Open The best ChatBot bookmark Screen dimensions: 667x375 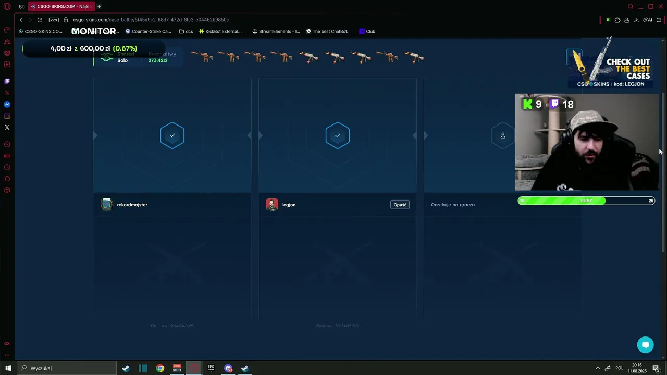pyautogui.click(x=328, y=31)
